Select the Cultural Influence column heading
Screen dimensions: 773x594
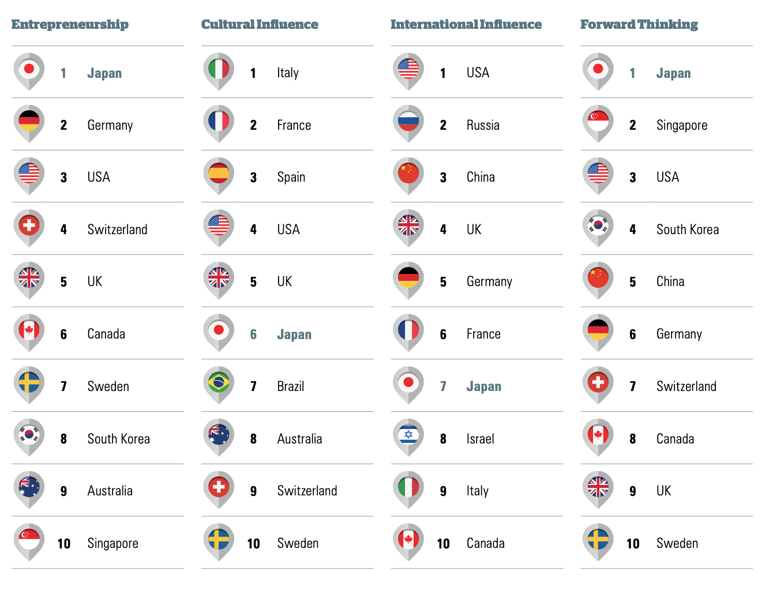(260, 24)
